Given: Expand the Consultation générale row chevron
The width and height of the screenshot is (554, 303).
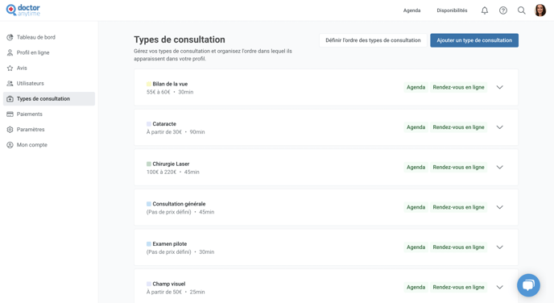Looking at the screenshot, I should 499,207.
